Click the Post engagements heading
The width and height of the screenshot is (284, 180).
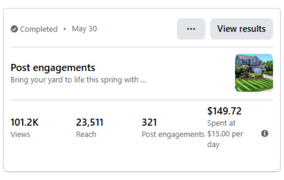(53, 68)
